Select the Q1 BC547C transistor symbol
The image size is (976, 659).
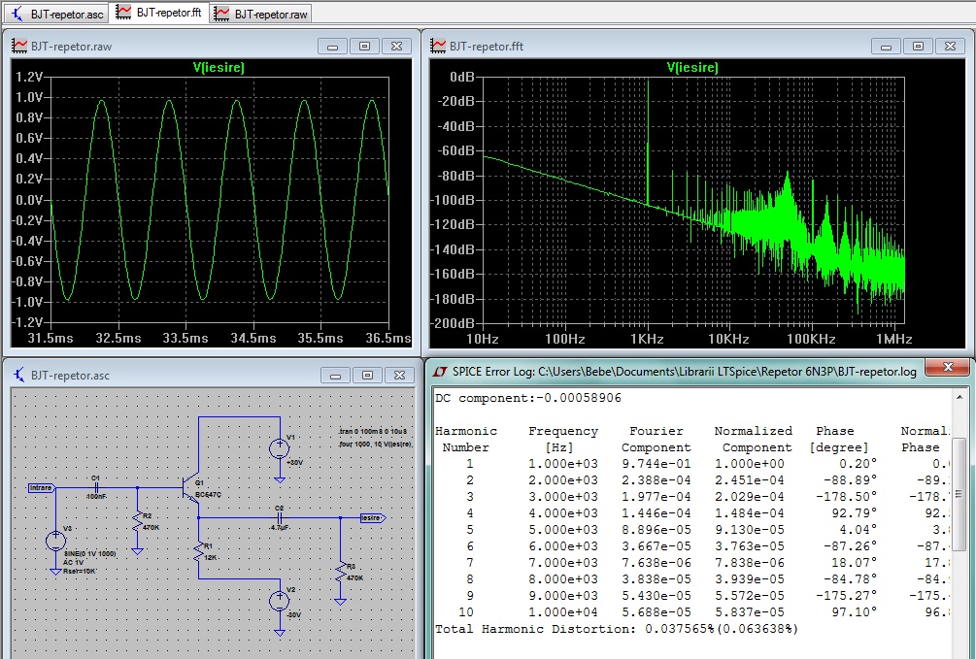[191, 487]
